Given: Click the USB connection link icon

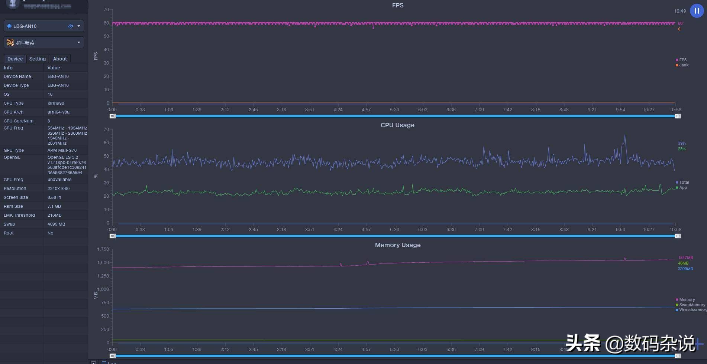Looking at the screenshot, I should pyautogui.click(x=70, y=26).
